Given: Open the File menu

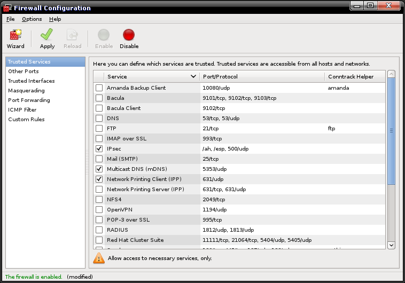Looking at the screenshot, I should click(x=11, y=19).
